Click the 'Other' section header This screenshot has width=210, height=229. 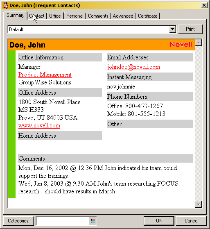click(150, 124)
